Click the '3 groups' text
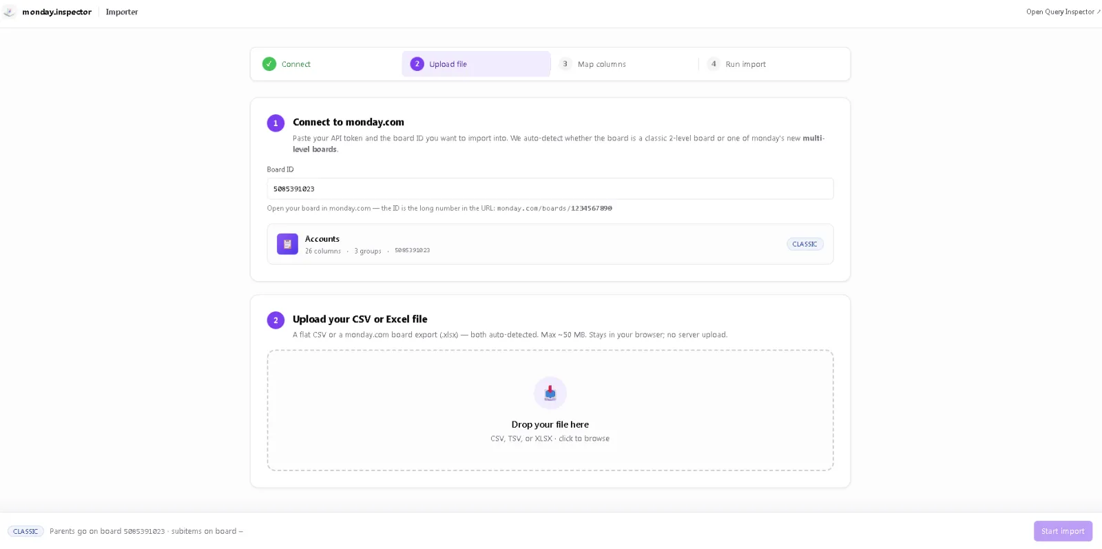Screen dimensions: 1102x549 368,251
